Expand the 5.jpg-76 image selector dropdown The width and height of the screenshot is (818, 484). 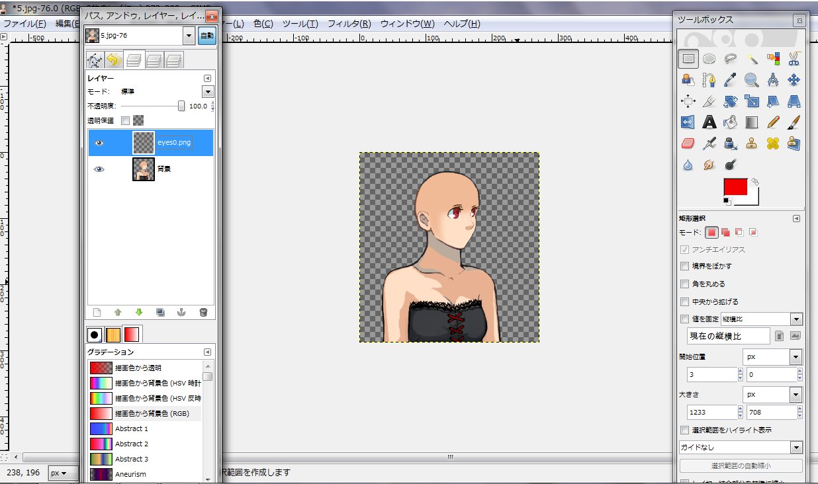pos(189,36)
